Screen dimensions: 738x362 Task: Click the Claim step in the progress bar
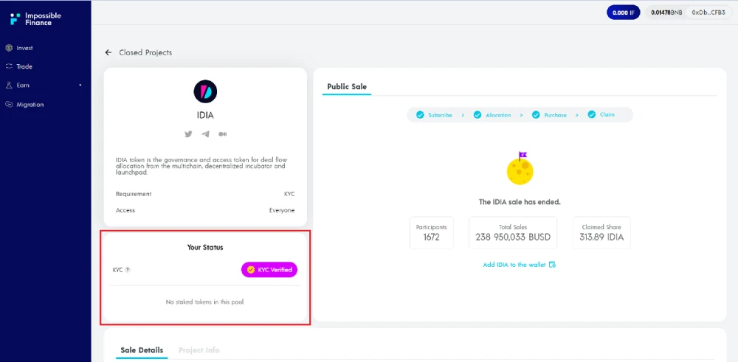601,115
